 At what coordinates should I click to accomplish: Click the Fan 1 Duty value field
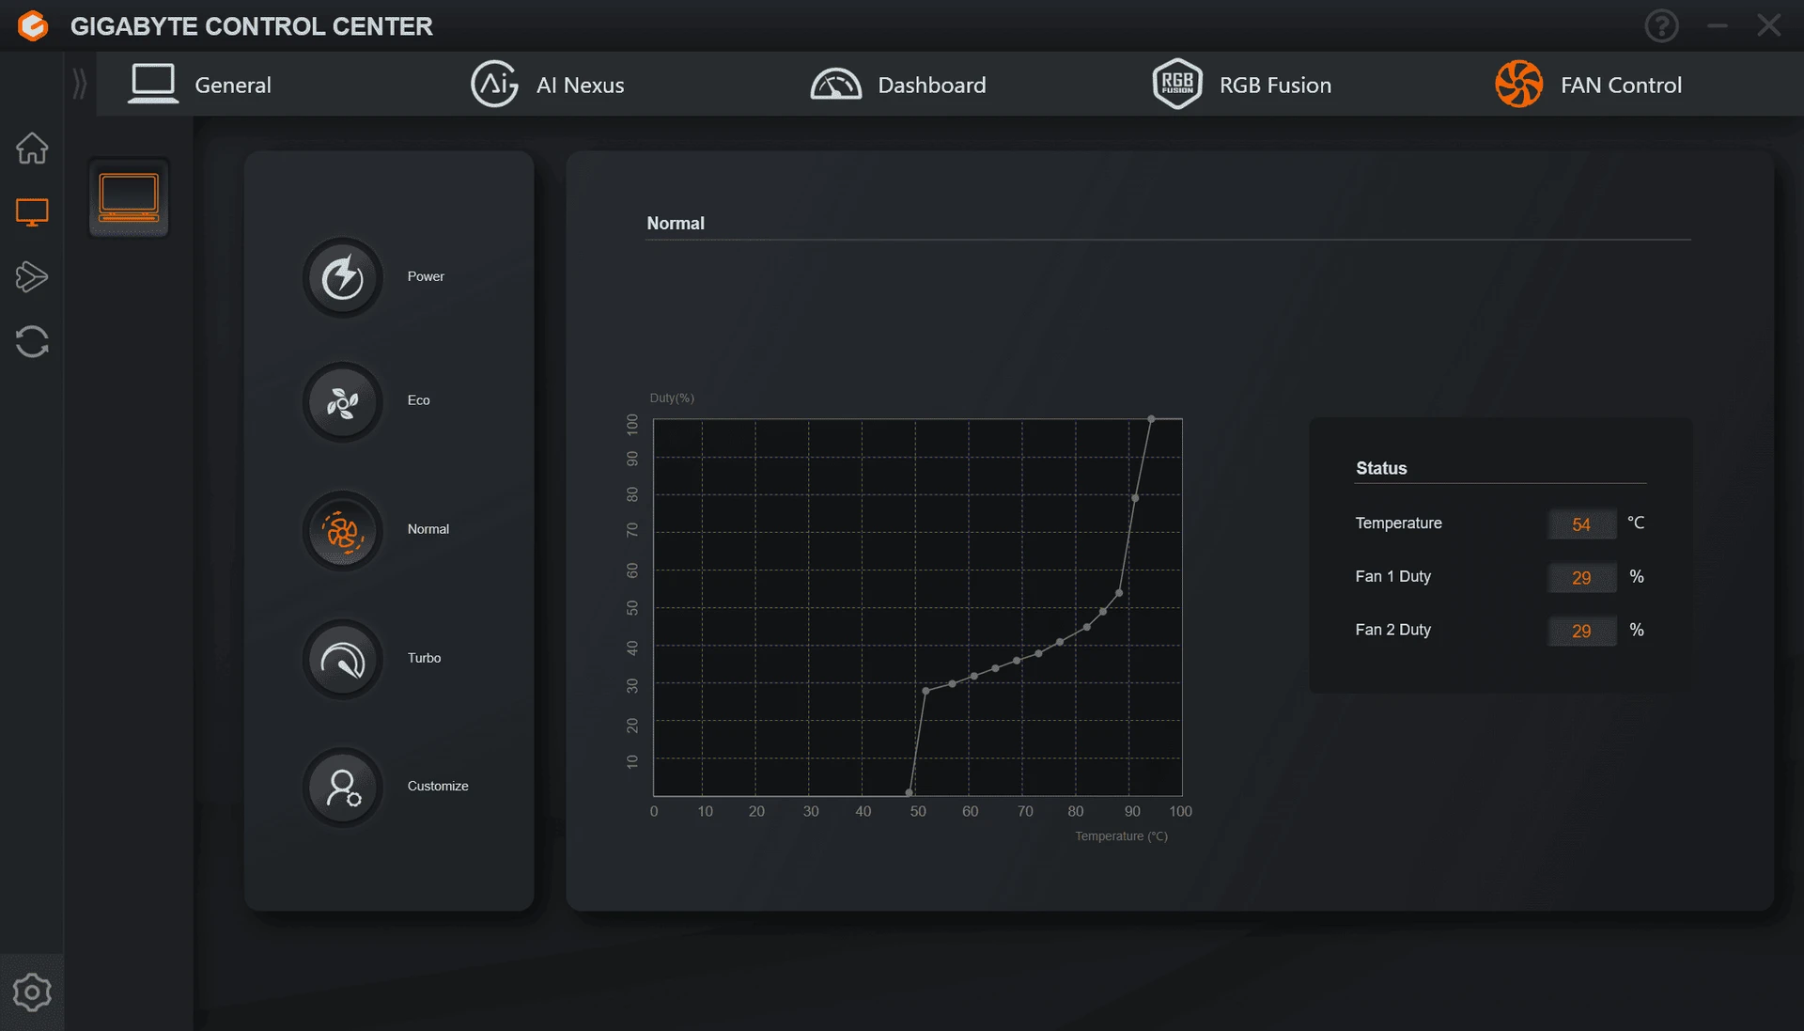click(1581, 578)
